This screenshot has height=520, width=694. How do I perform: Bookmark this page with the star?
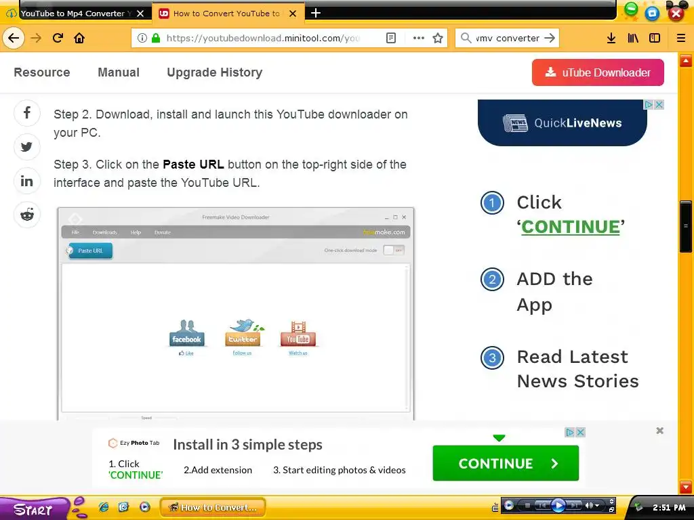[x=438, y=38]
